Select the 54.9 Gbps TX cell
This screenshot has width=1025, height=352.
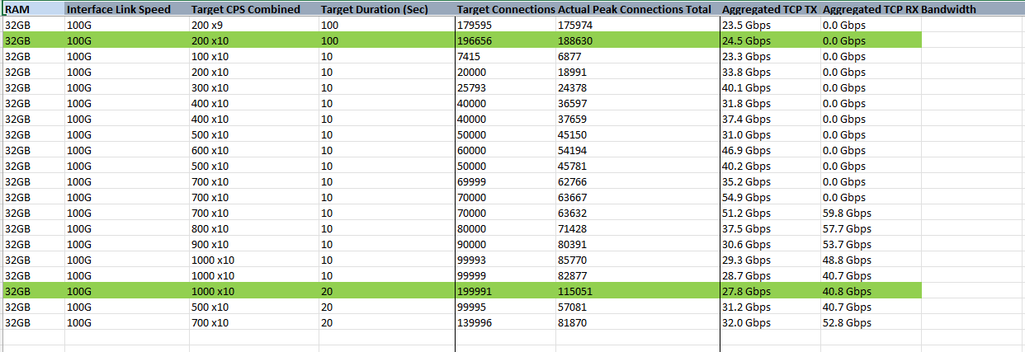tap(771, 197)
